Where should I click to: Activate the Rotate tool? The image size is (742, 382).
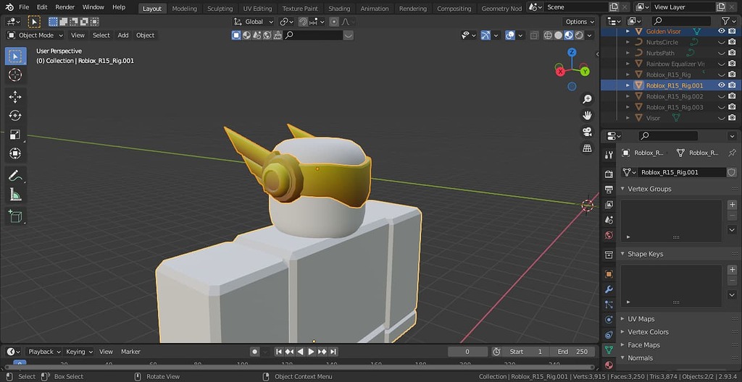click(x=15, y=116)
